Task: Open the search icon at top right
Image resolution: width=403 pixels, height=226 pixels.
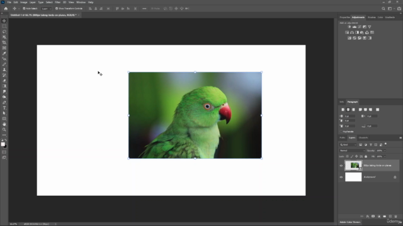Action: [x=383, y=8]
